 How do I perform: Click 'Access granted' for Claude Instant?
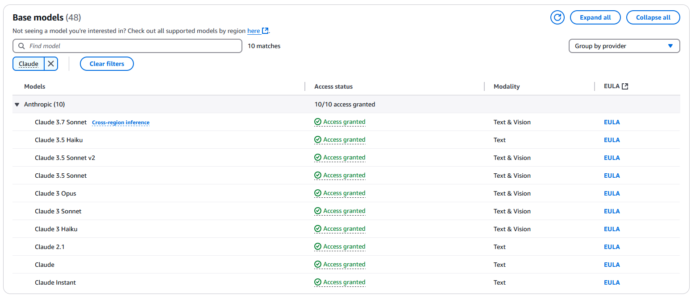pos(344,282)
